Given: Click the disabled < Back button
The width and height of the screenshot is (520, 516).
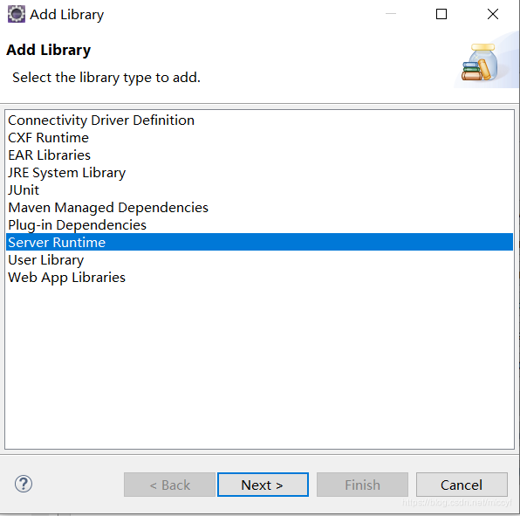Looking at the screenshot, I should [169, 485].
